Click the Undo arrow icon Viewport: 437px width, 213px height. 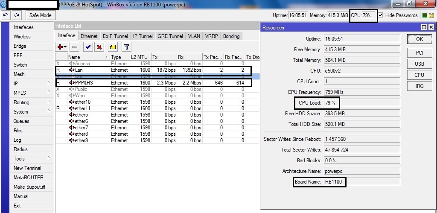click(6, 15)
